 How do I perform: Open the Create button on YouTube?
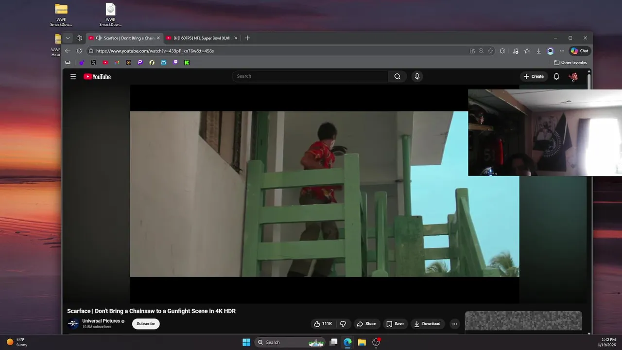534,76
